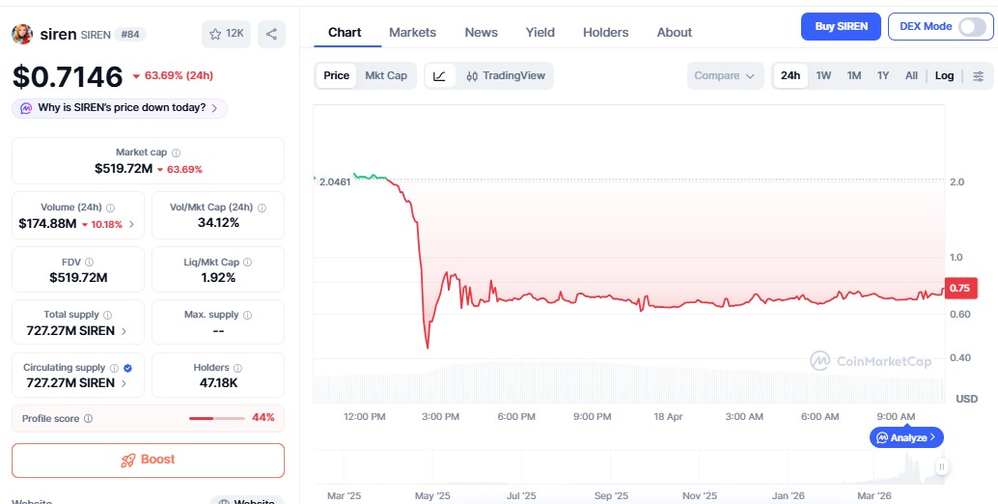Viewport: 998px width, 504px height.
Task: Click the 44% profile score value
Action: pyautogui.click(x=263, y=418)
